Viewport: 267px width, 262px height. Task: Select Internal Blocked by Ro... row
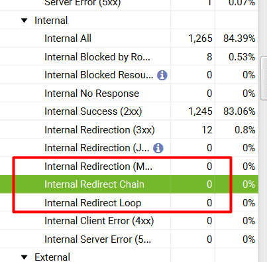[x=129, y=57]
